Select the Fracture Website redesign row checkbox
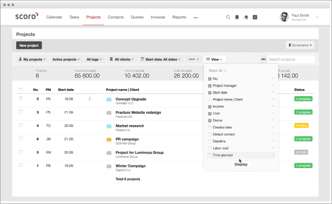Image resolution: width=332 pixels, height=204 pixels. click(20, 112)
